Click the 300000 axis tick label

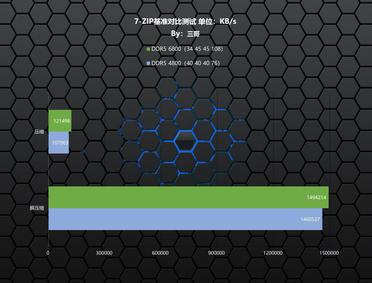click(104, 253)
